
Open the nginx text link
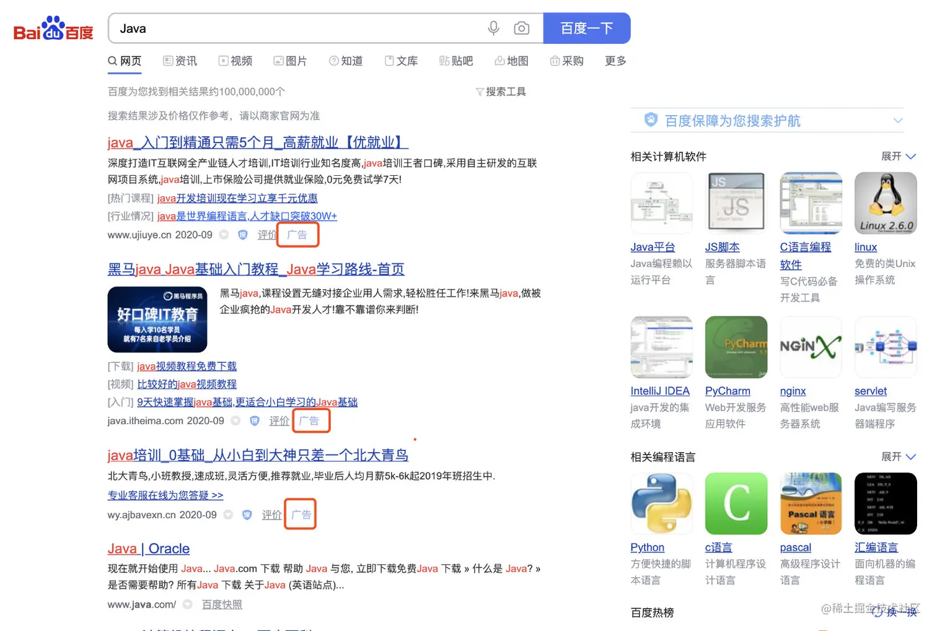click(793, 391)
